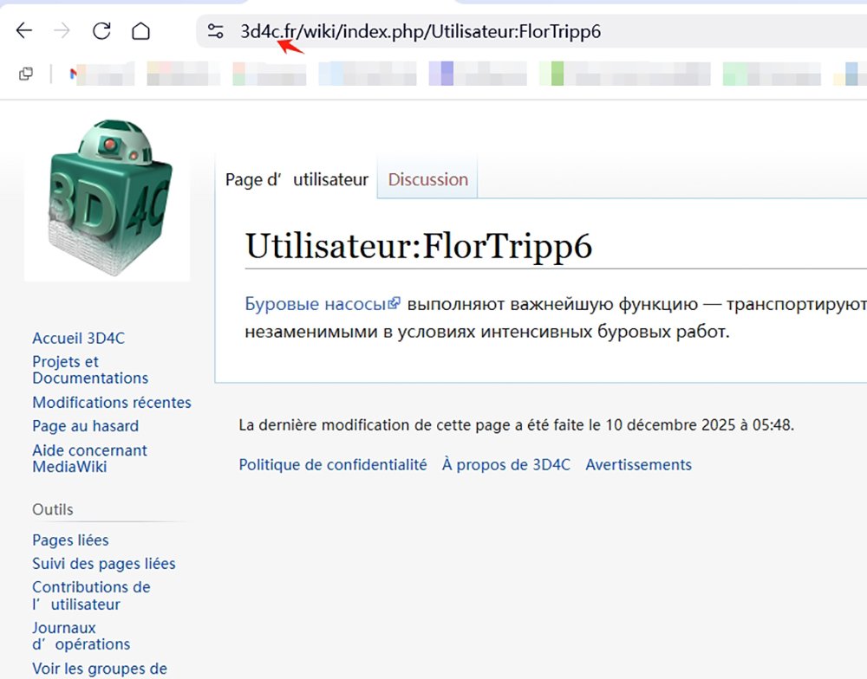Viewport: 867px width, 679px height.
Task: Click the tab groups icon in bookmarks bar
Action: [26, 74]
